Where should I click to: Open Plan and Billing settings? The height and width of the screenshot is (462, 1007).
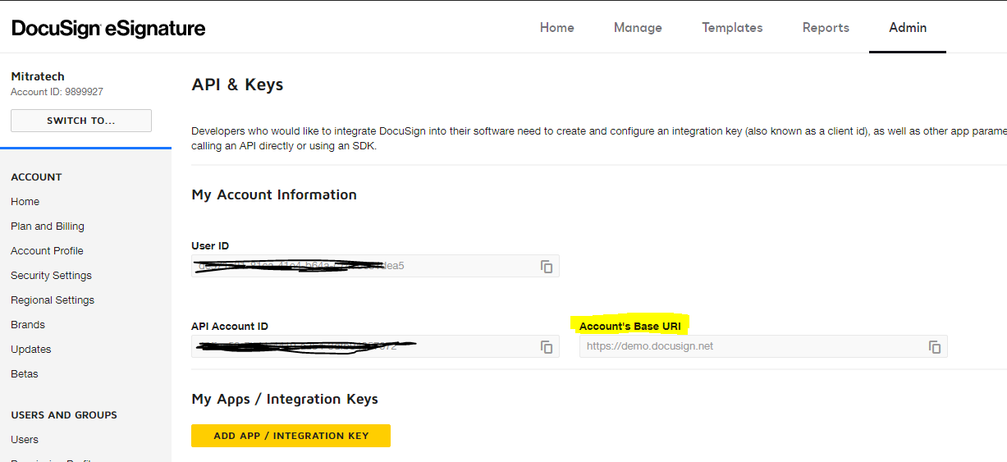[x=48, y=226]
